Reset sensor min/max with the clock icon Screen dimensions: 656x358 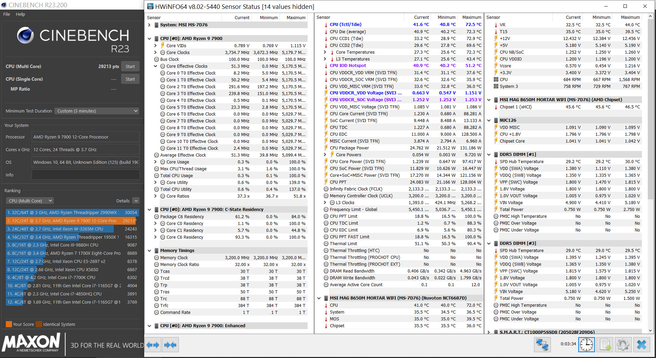(x=586, y=344)
